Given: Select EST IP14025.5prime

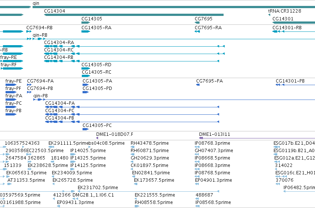Looking at the screenshot, I should tap(73, 154).
